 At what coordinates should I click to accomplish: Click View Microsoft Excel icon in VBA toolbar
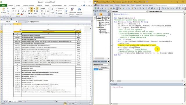click(x=95, y=8)
